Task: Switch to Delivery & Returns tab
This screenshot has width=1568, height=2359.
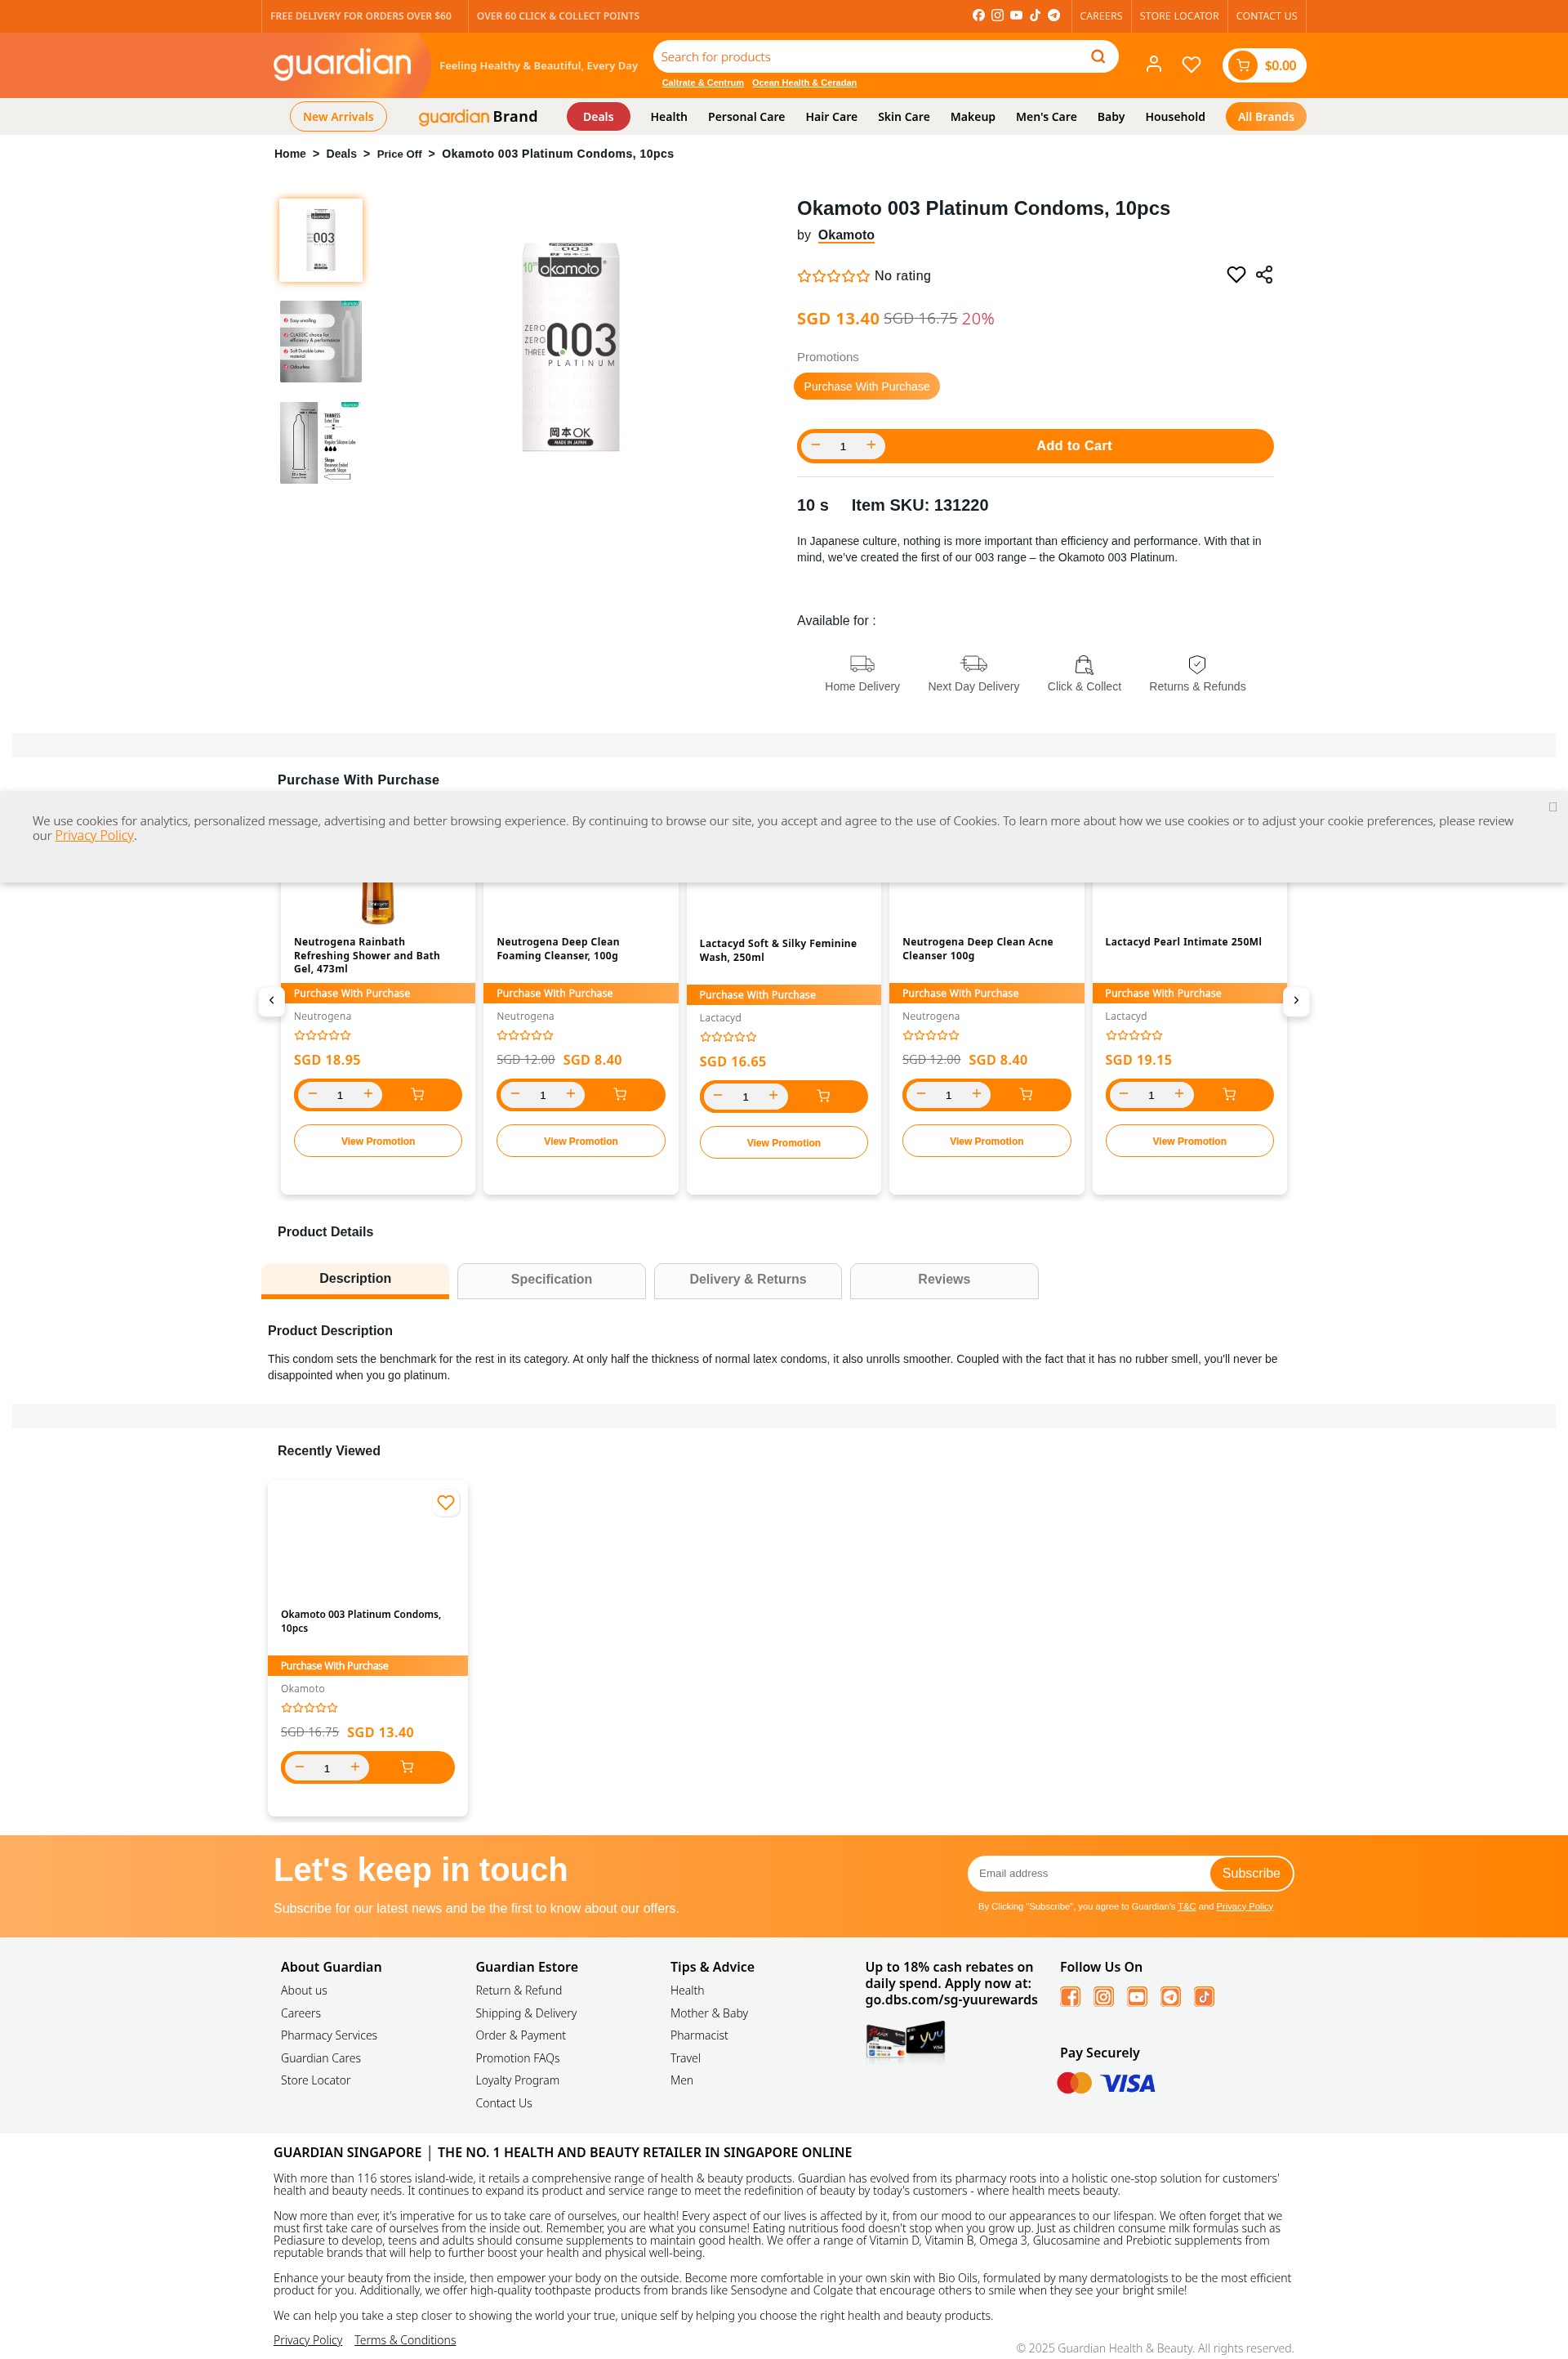Action: [x=747, y=1280]
